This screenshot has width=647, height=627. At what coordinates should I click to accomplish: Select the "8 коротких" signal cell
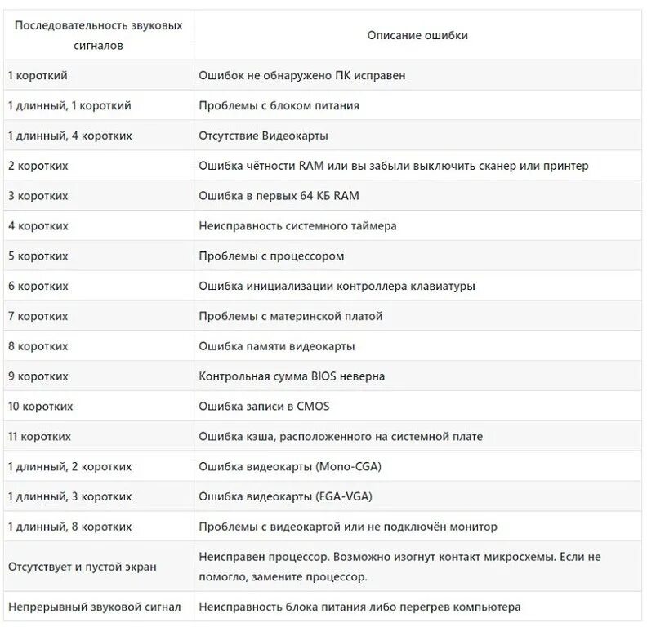point(38,346)
